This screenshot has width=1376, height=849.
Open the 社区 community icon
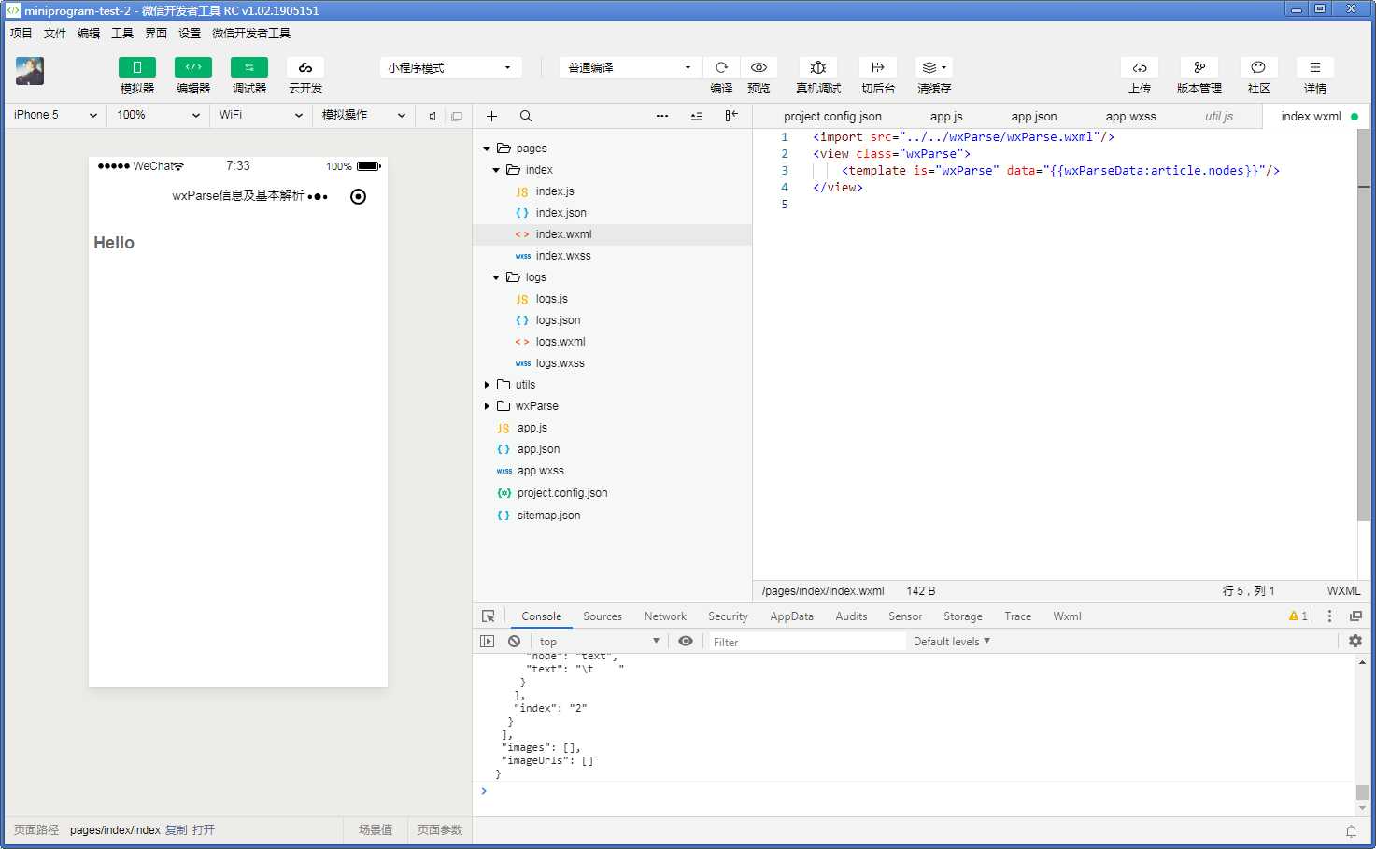click(x=1258, y=67)
